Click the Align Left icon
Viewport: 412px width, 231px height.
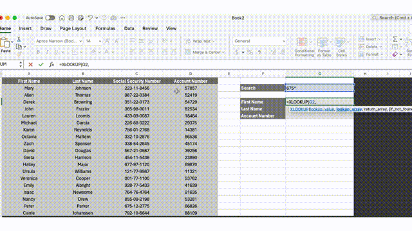pyautogui.click(x=132, y=52)
